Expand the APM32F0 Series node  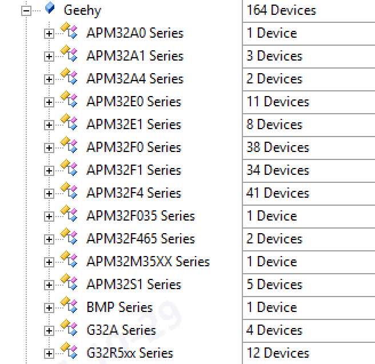click(x=49, y=148)
